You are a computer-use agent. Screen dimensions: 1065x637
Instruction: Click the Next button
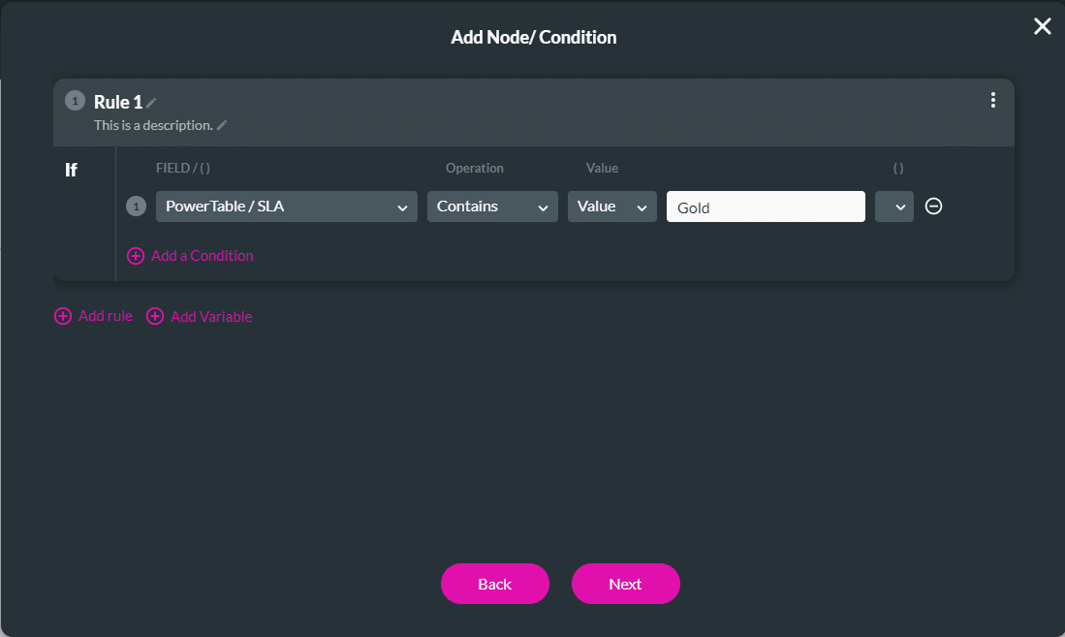click(x=625, y=584)
